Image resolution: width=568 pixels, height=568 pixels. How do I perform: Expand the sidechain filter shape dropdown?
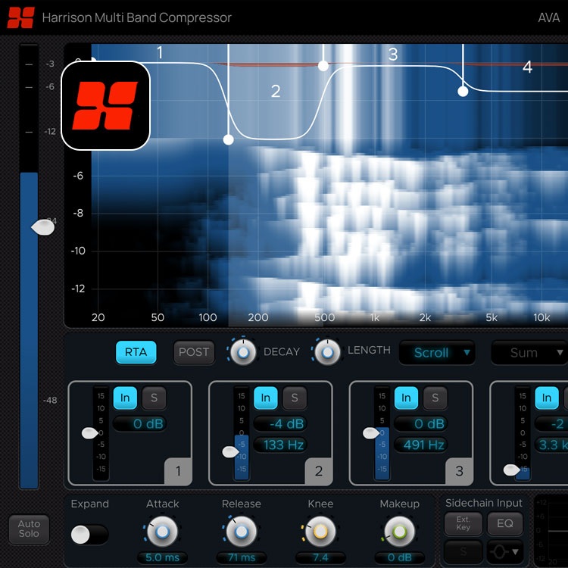tap(504, 551)
